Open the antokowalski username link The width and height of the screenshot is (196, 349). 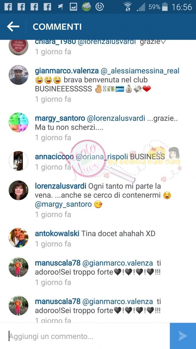coord(57,234)
